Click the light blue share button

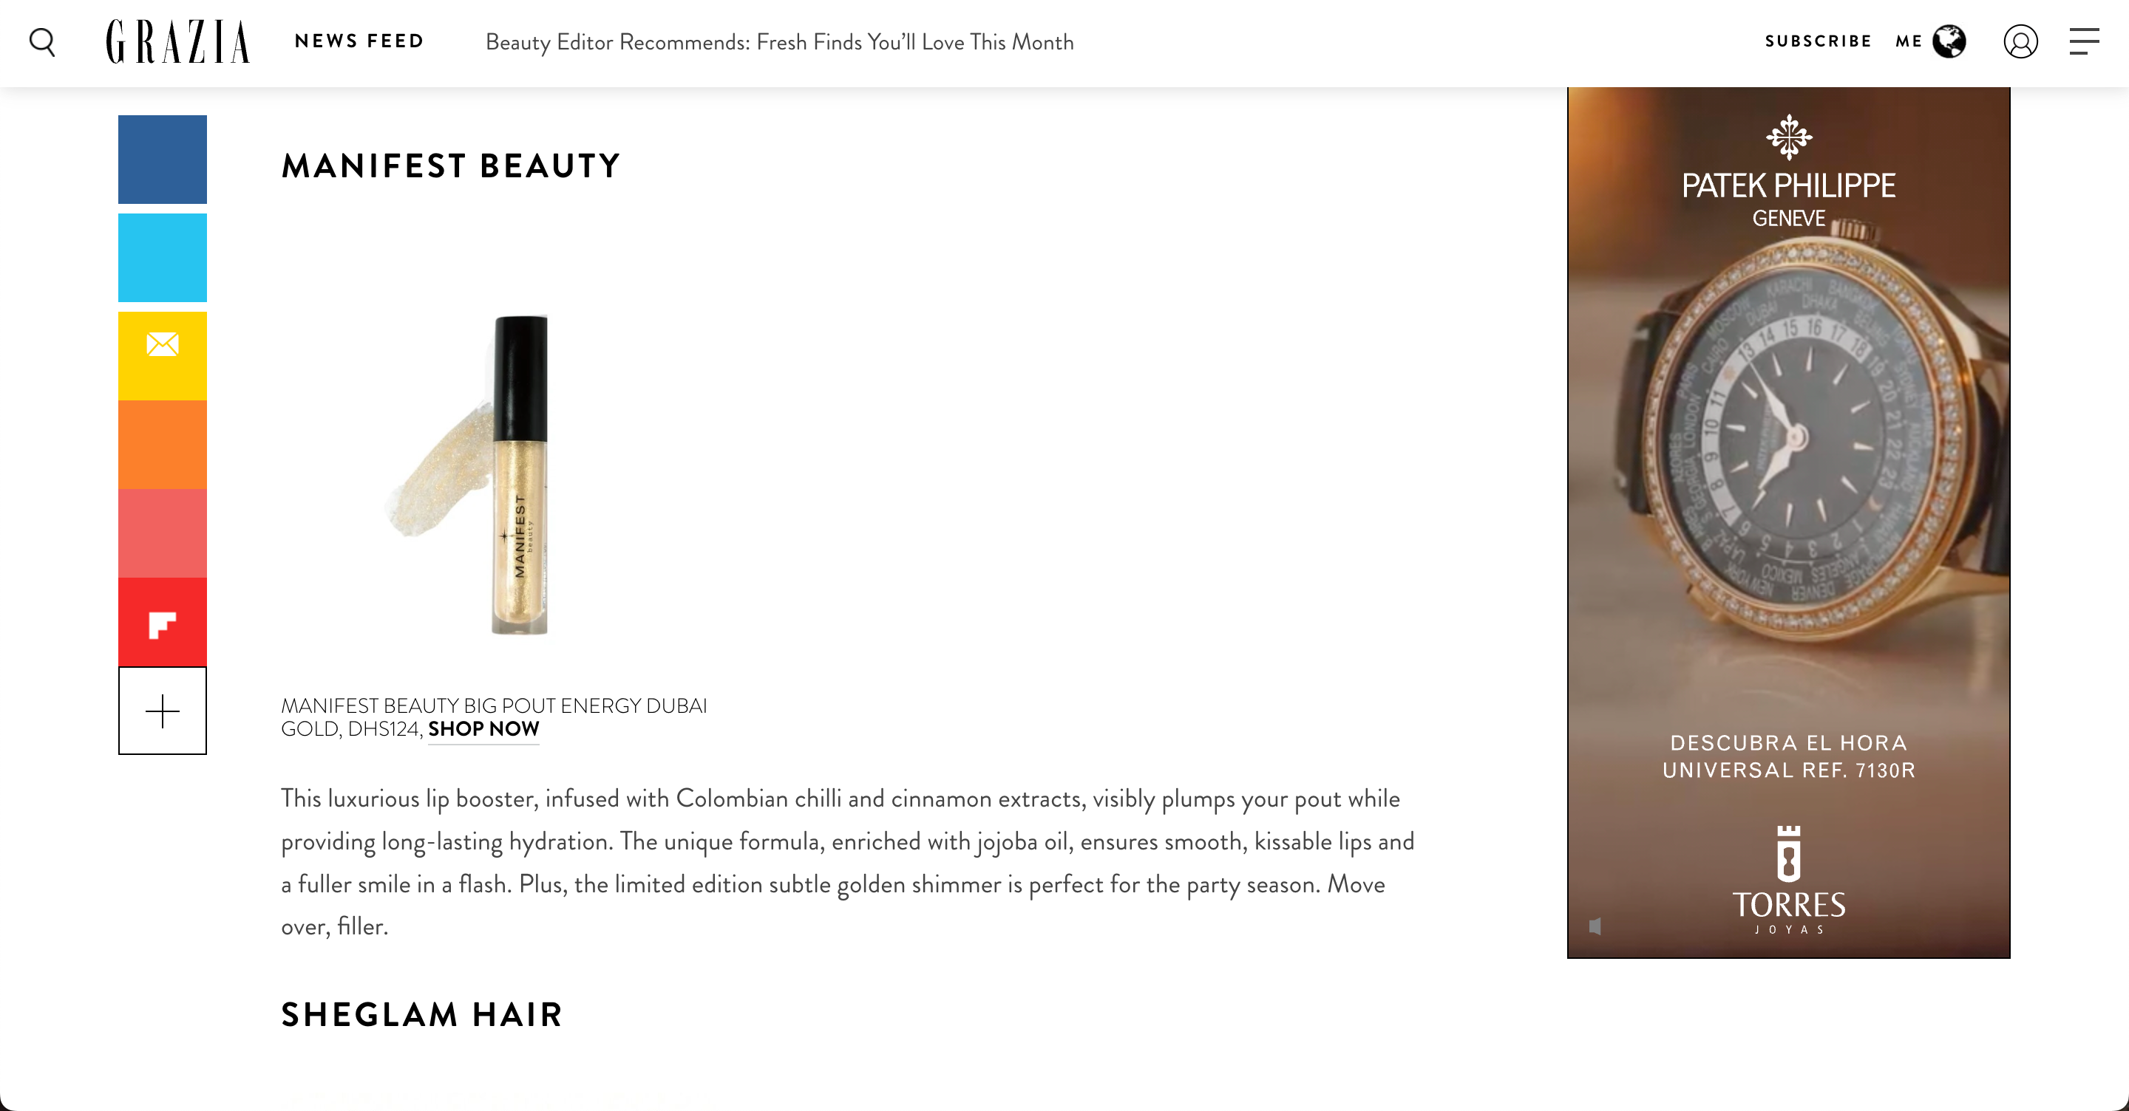162,258
